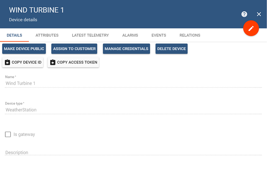Image resolution: width=267 pixels, height=176 pixels.
Task: Click the WIND TURBINE 1 header title
Action: coord(36,10)
